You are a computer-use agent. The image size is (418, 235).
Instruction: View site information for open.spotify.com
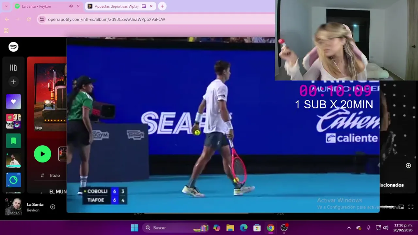[42, 19]
